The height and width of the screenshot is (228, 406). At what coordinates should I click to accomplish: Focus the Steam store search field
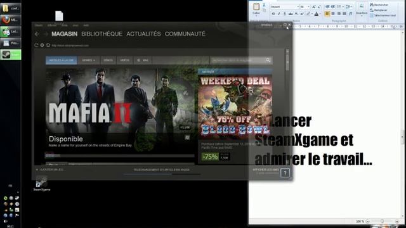pos(237,60)
